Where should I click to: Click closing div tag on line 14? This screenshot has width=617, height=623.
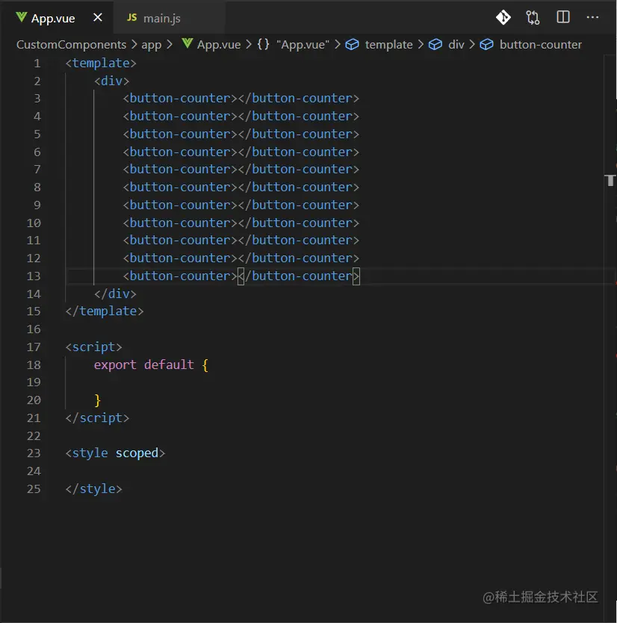pyautogui.click(x=115, y=294)
